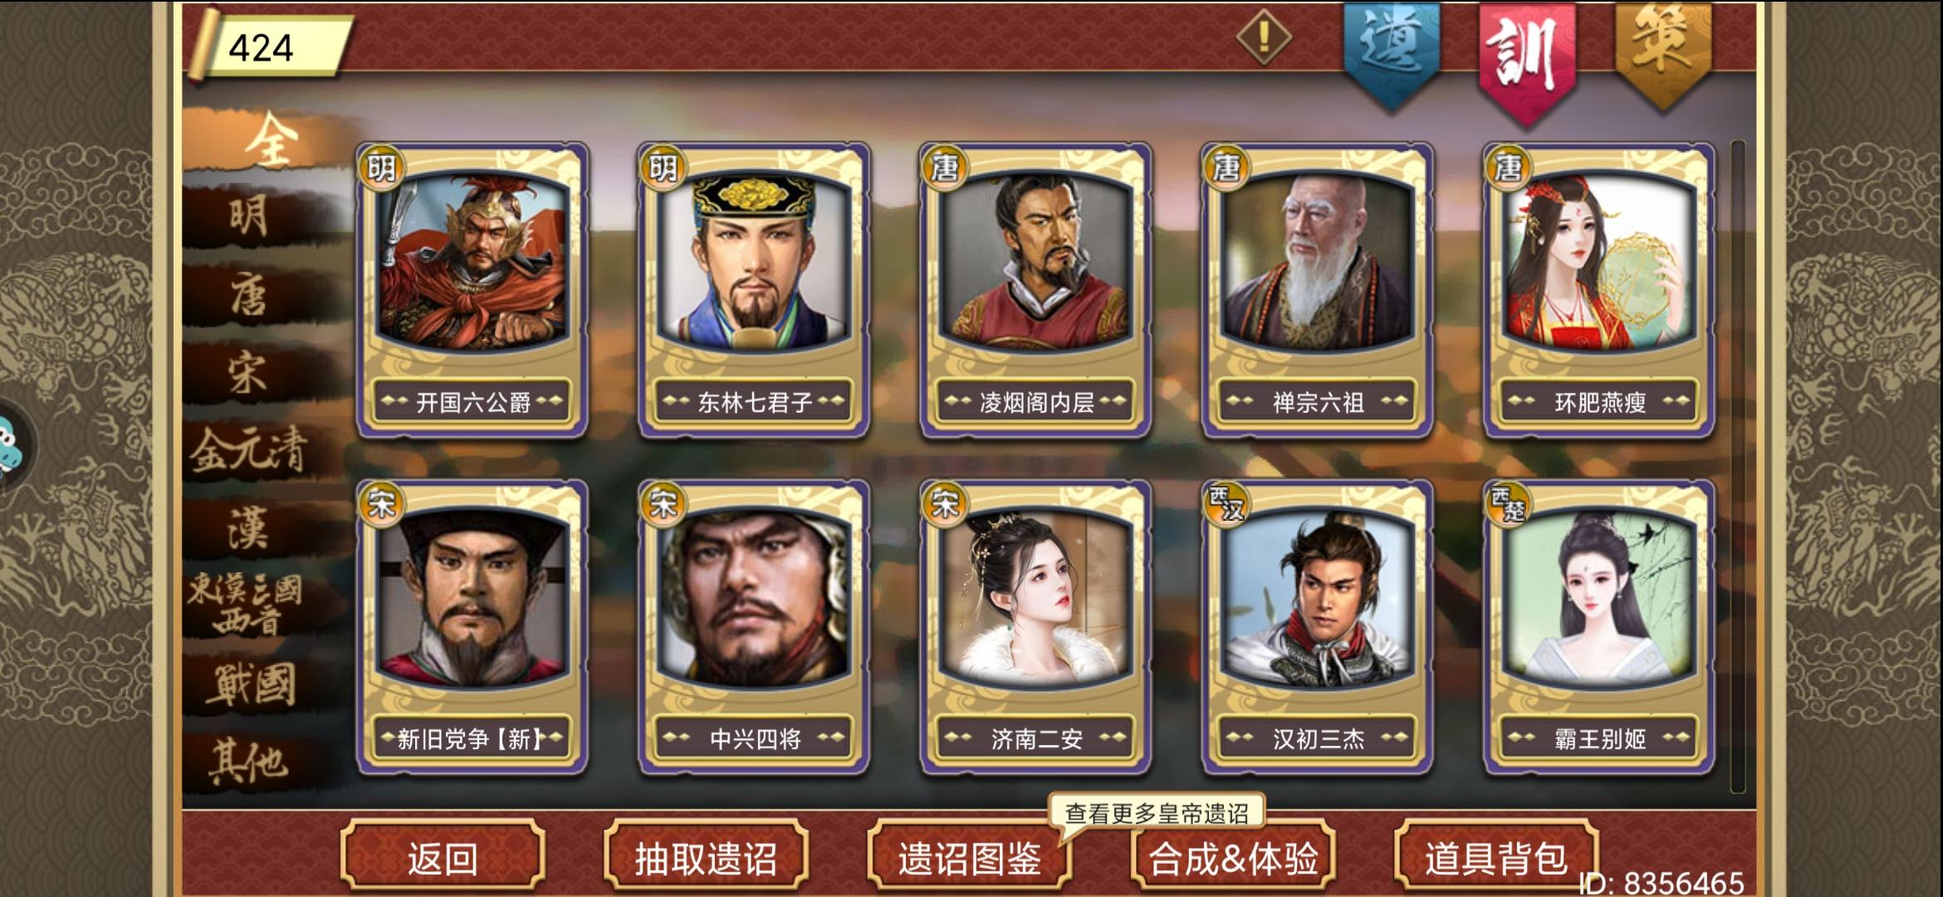Screen dimensions: 1943x897
Task: Select the 东林七君子 card
Action: click(754, 291)
